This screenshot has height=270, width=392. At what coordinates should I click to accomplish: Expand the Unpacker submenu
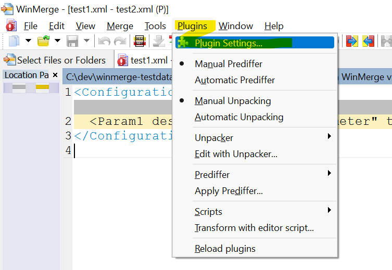255,138
